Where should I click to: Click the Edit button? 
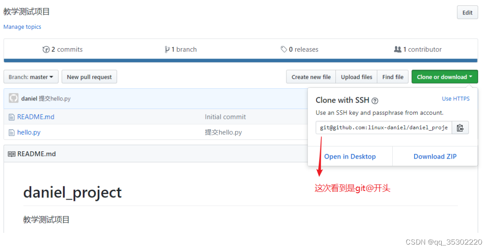pos(467,13)
